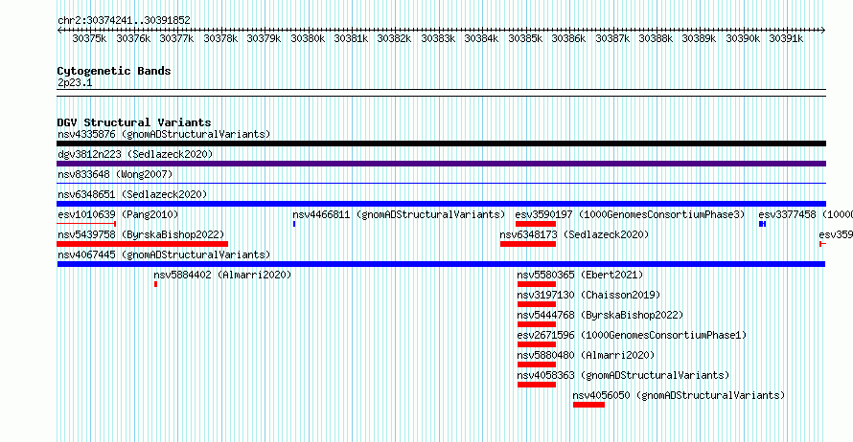Click the red esv2671596 variant bar

pyautogui.click(x=537, y=344)
